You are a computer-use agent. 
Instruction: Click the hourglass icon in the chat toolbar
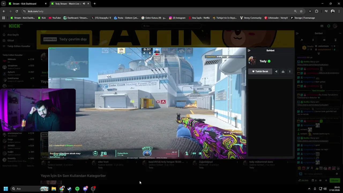[335, 40]
